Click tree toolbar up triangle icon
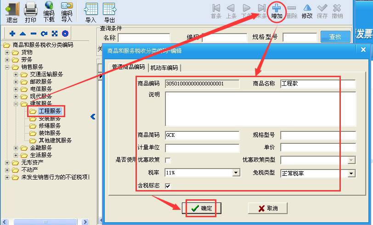The height and width of the screenshot is (225, 373). pyautogui.click(x=23, y=34)
